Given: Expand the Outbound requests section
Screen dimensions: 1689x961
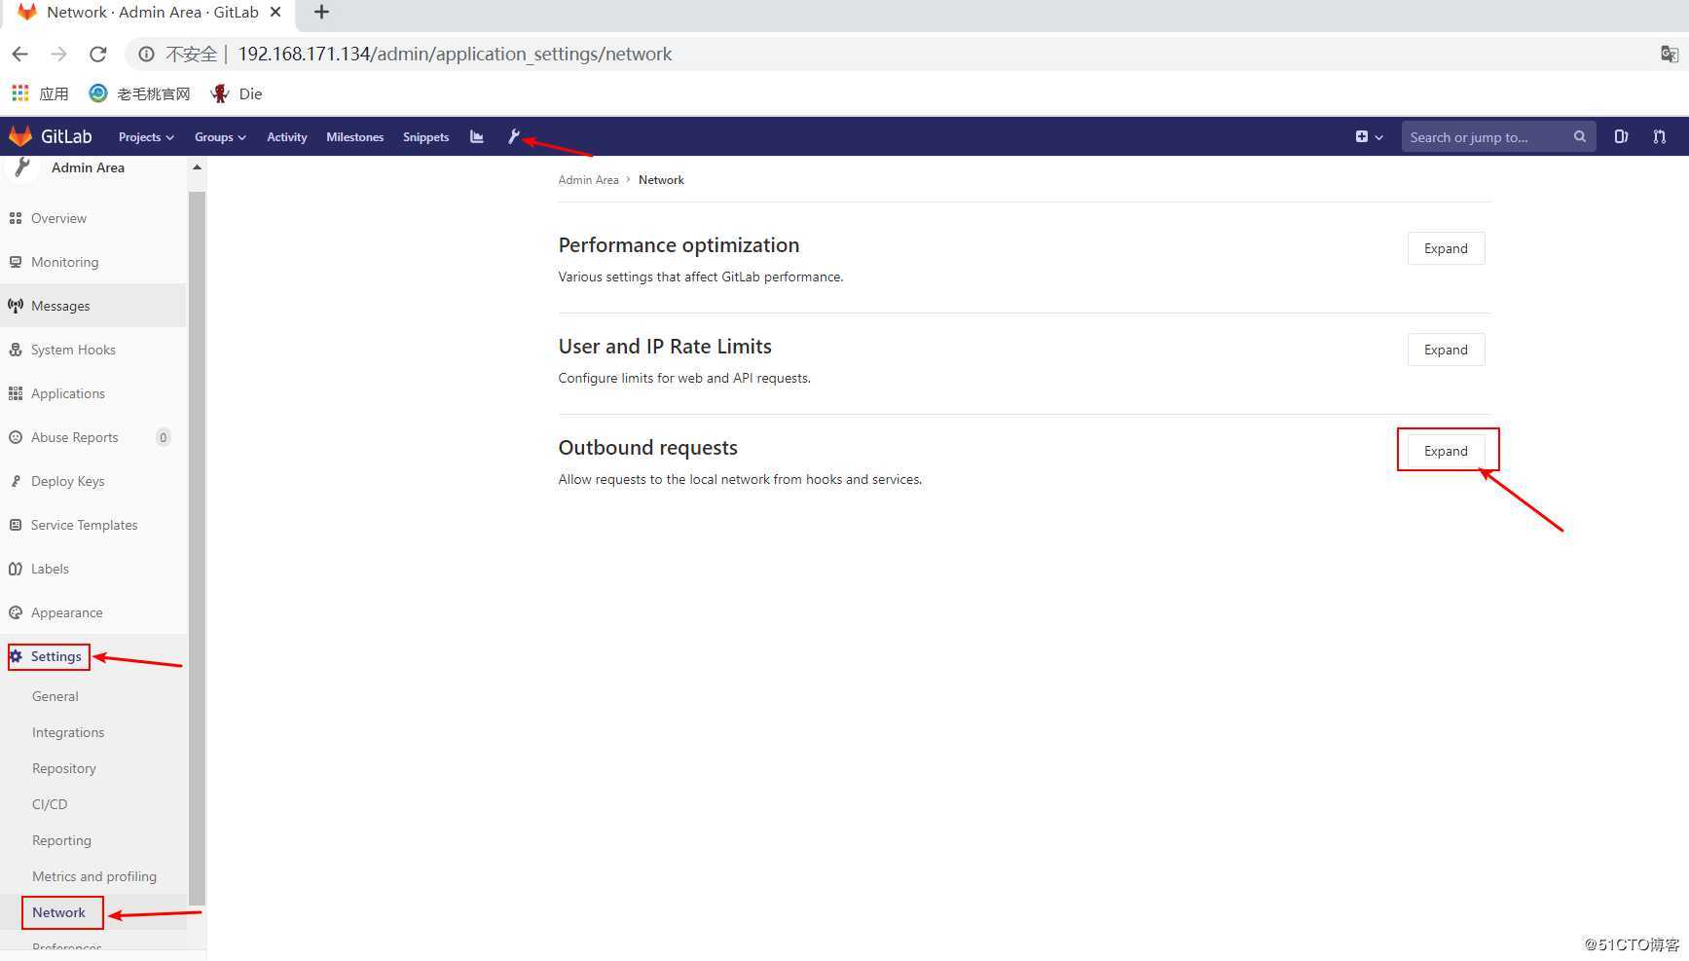Looking at the screenshot, I should (1446, 451).
